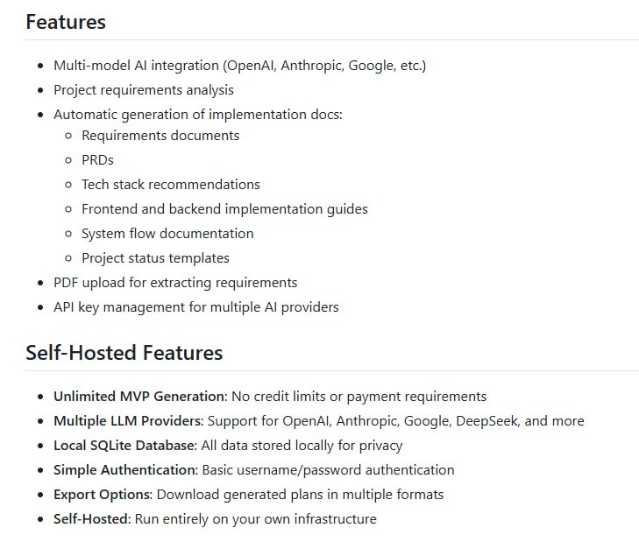This screenshot has width=639, height=542.
Task: Select the System flow documentation sub-item
Action: (x=167, y=234)
